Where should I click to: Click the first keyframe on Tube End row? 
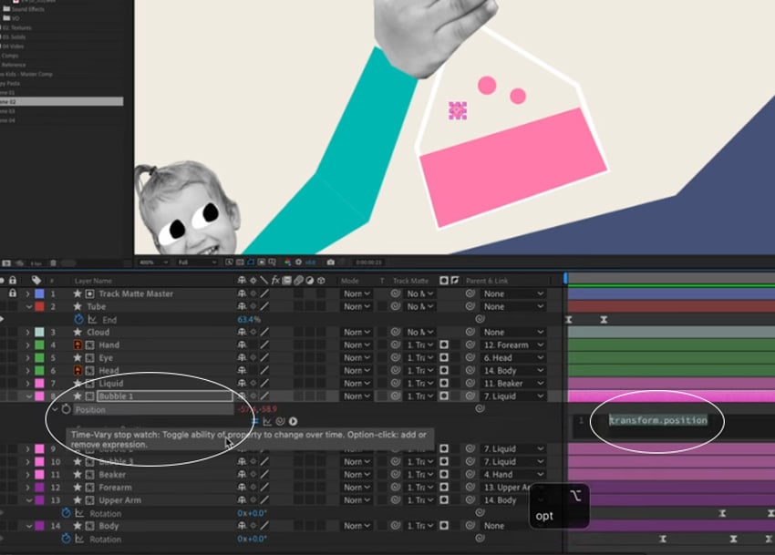click(x=568, y=320)
